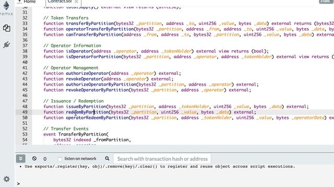This screenshot has width=334, height=187.
Task: Click the Remix Ethereum logo
Action: click(x=6, y=6)
